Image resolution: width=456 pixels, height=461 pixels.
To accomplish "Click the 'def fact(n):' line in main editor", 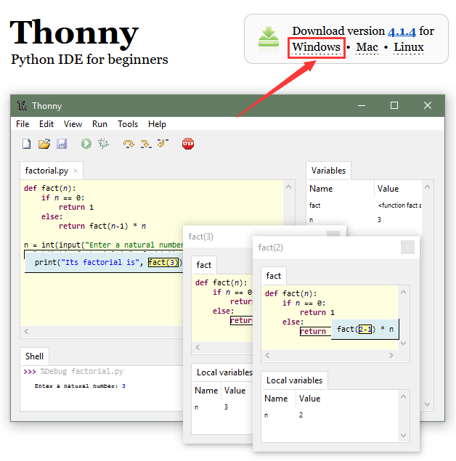I will [49, 188].
